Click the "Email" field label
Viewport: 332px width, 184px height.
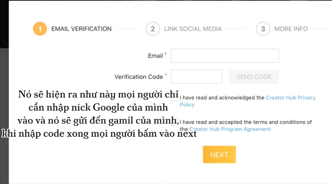(155, 56)
